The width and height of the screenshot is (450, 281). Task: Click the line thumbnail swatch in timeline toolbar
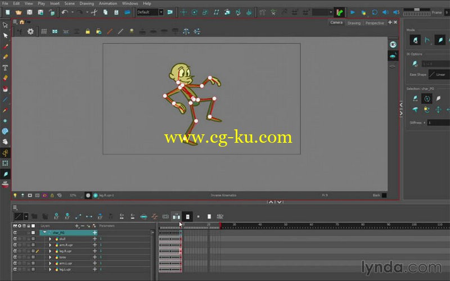pos(19,216)
